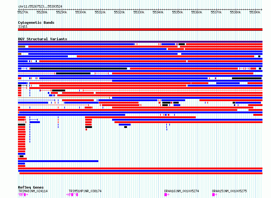This screenshot has height=198, width=271.
Task: Select the 55380k ruler position label
Action: click(x=235, y=12)
